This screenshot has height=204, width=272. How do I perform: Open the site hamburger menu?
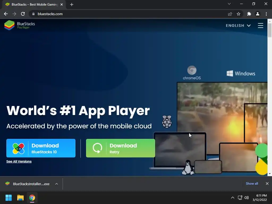[x=260, y=25]
